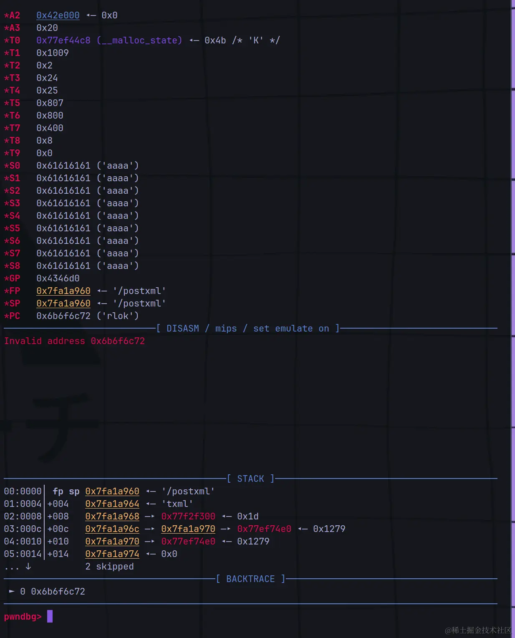This screenshot has height=638, width=515.
Task: Click the BACKTRACE section header
Action: 250,579
